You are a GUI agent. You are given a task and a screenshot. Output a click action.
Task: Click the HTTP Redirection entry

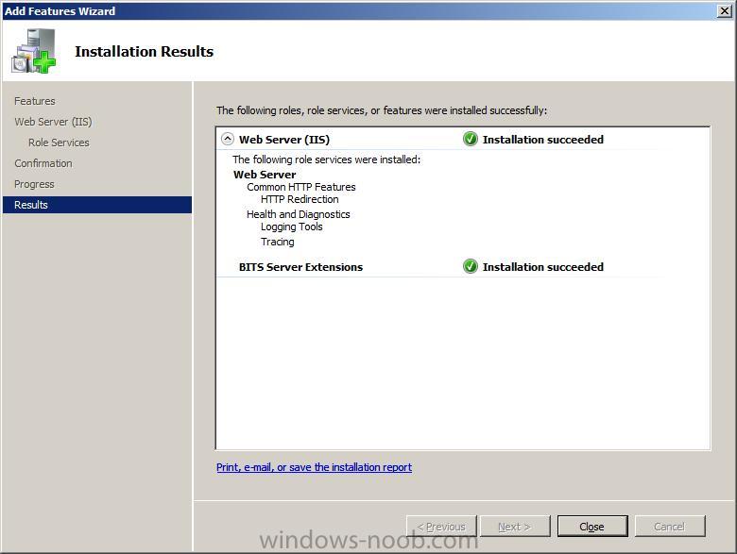click(300, 199)
